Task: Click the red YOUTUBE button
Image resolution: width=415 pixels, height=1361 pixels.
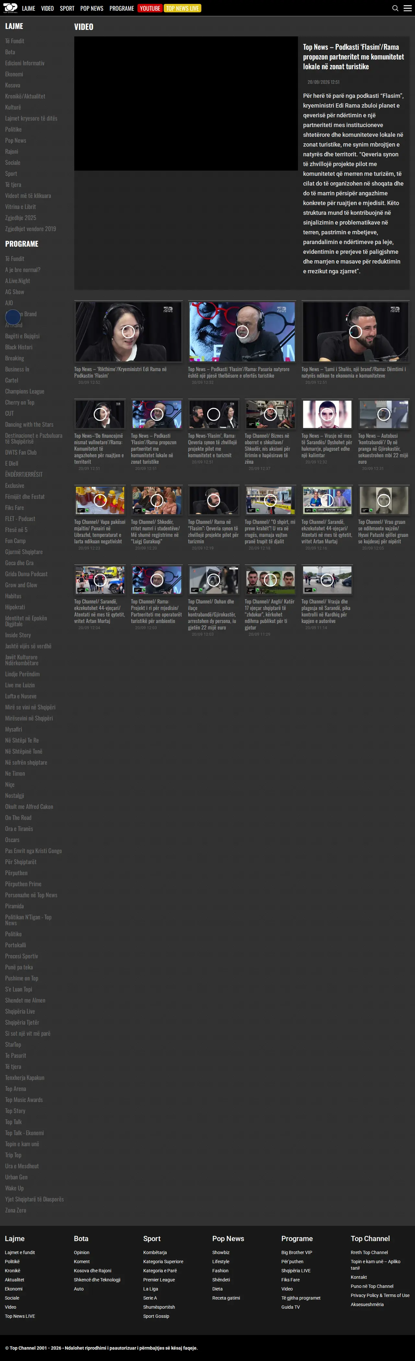Action: tap(150, 8)
